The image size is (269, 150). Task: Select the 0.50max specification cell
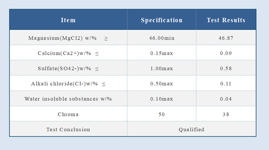(161, 84)
